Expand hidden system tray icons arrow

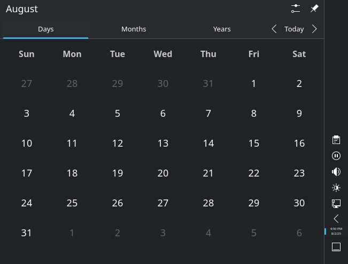(336, 219)
